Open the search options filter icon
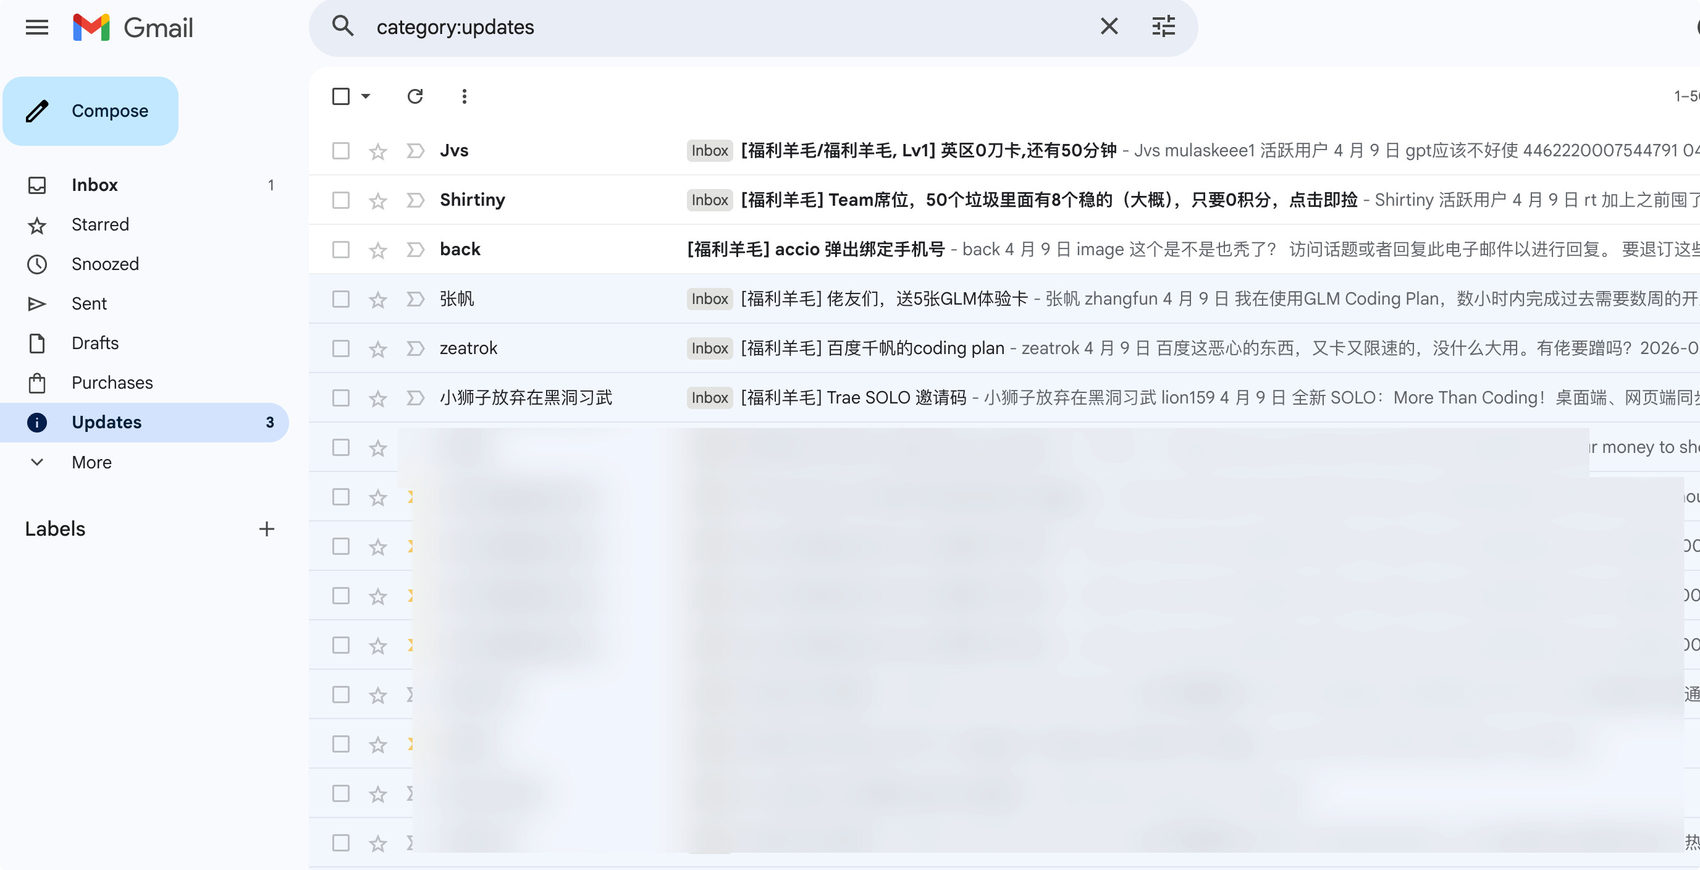The width and height of the screenshot is (1700, 870). pos(1163,27)
